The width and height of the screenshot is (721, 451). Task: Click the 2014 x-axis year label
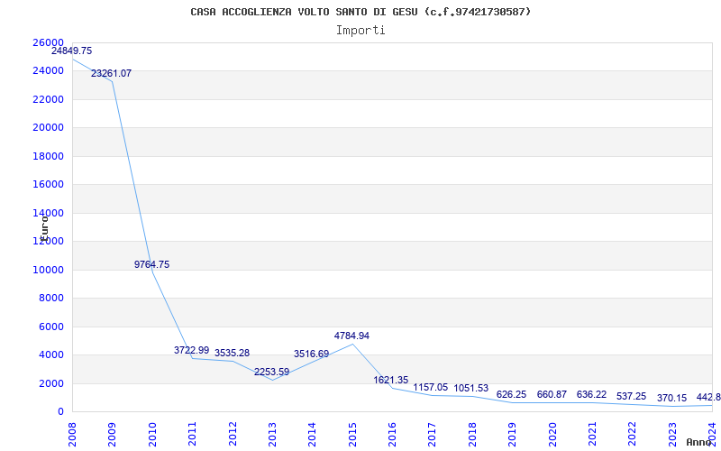point(312,434)
